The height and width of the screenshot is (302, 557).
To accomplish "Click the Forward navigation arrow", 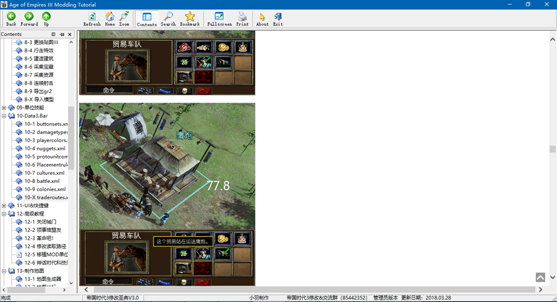I will coord(29,19).
